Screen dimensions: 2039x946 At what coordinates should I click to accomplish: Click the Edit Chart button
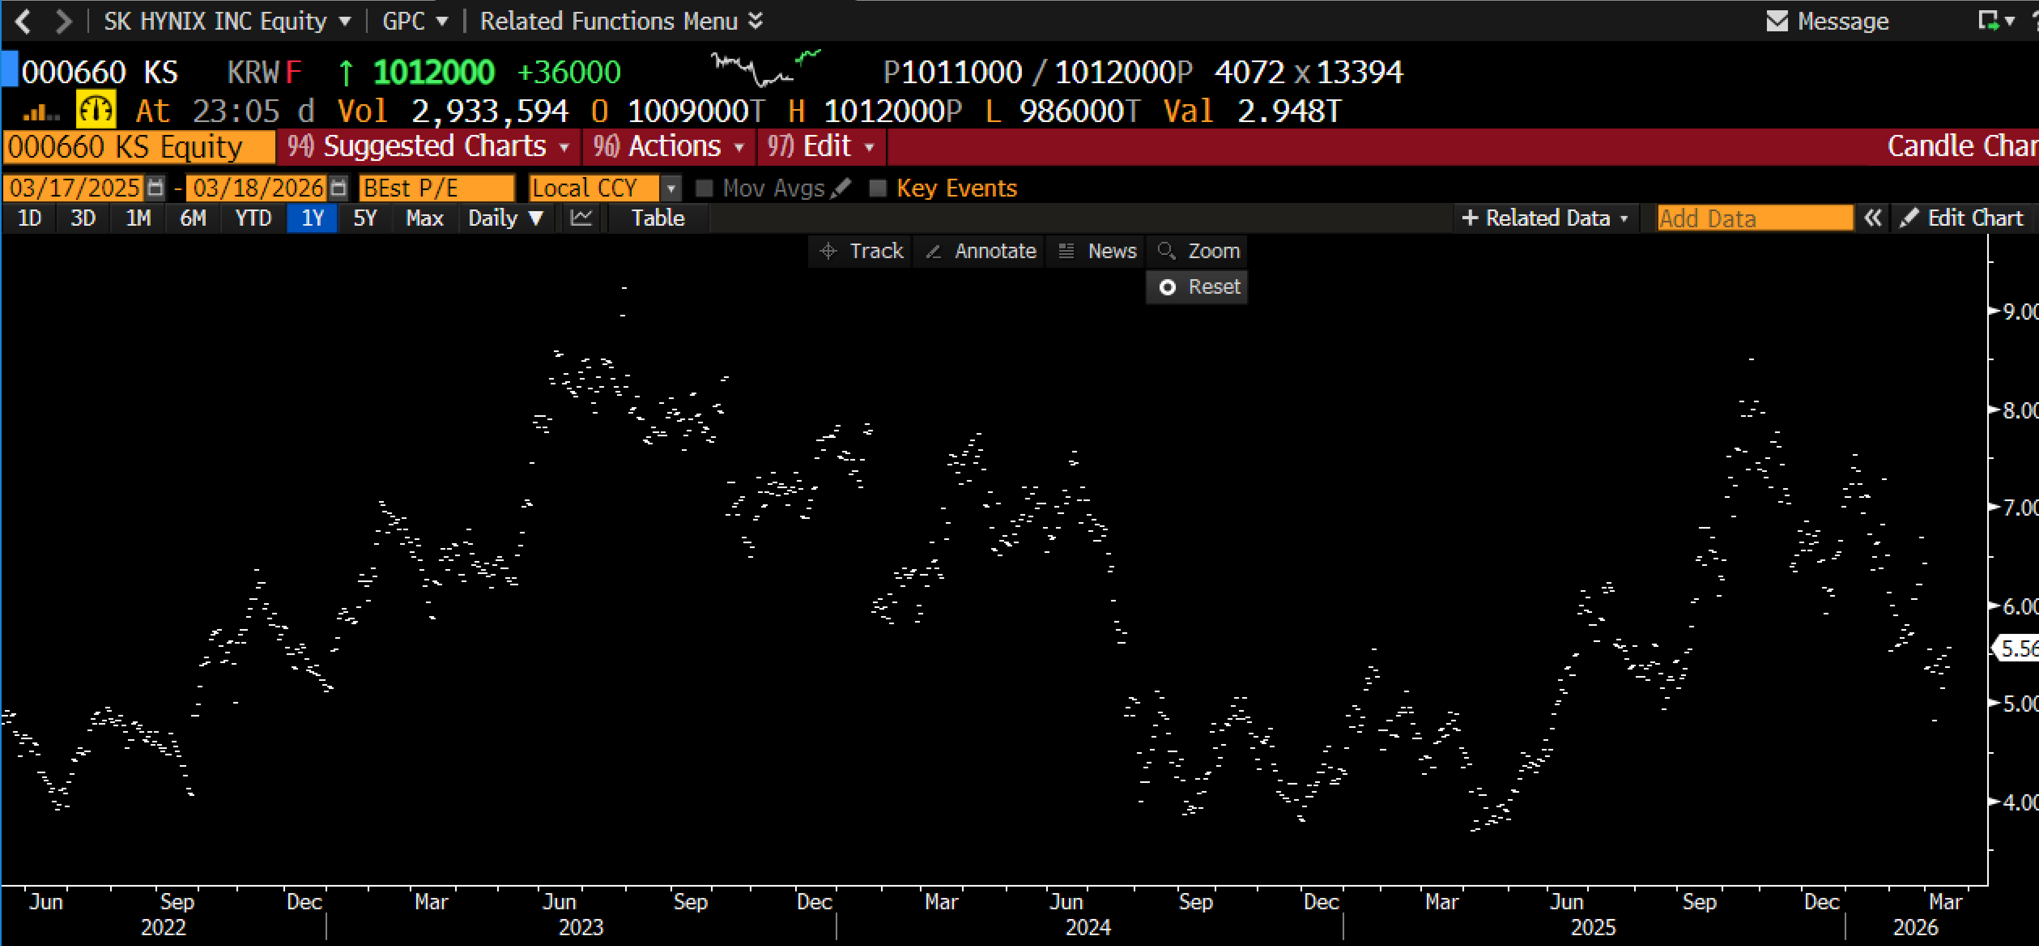pyautogui.click(x=1962, y=219)
